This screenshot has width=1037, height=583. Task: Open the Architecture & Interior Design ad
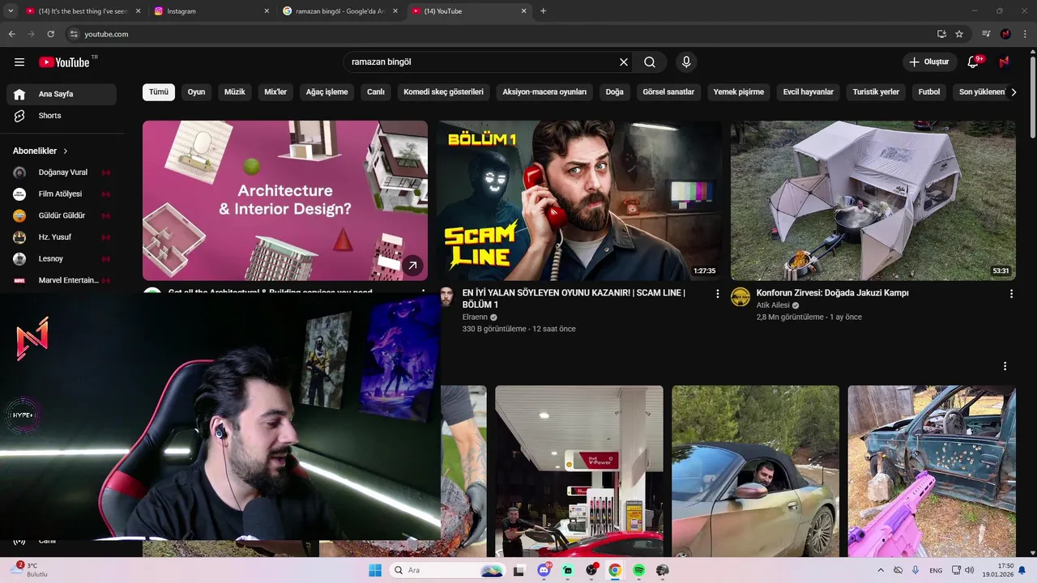pos(285,201)
